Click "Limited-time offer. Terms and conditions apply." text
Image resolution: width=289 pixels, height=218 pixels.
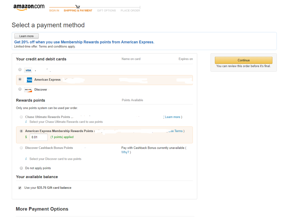tap(45, 47)
